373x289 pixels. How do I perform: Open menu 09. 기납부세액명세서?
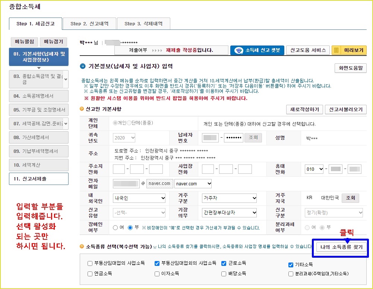pos(39,151)
